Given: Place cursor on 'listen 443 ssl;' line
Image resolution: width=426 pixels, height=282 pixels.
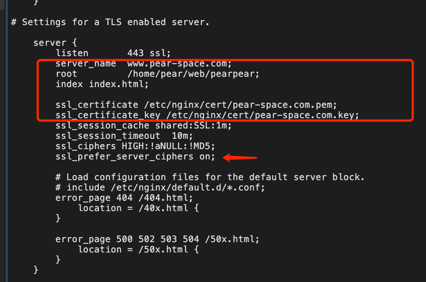Looking at the screenshot, I should pos(113,53).
